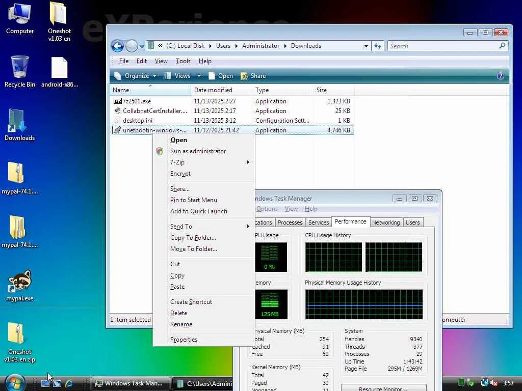This screenshot has height=391, width=522.
Task: Switch to Task Manager Networking tab
Action: pos(386,222)
